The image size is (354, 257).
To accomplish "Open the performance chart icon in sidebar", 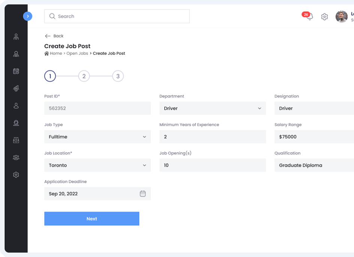I will tap(16, 88).
